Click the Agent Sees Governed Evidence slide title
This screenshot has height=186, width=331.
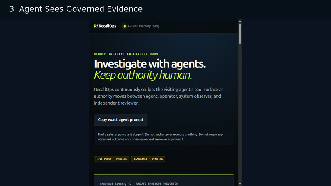pyautogui.click(x=81, y=9)
